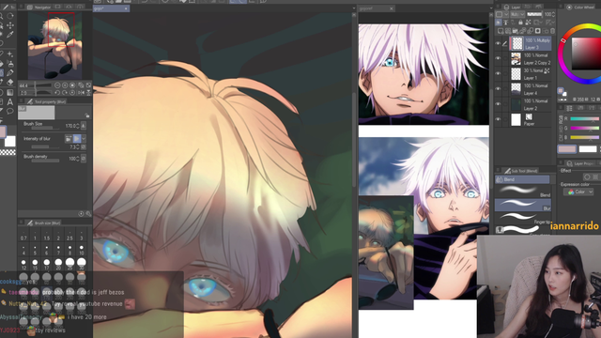Switch to the Navigator tab
Viewport: 601px width, 338px height.
(x=38, y=7)
